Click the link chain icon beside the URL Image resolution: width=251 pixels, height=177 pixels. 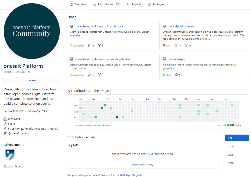point(5,129)
